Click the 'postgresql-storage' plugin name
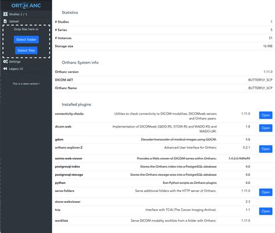 69,174
